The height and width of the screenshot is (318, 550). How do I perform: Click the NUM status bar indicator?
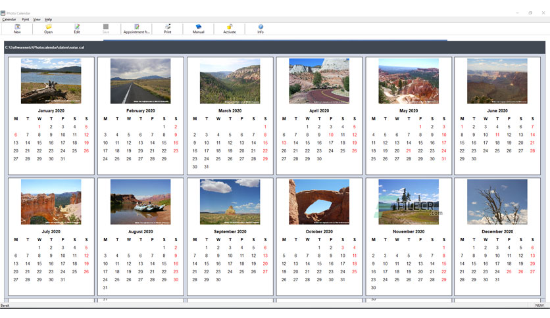point(539,306)
